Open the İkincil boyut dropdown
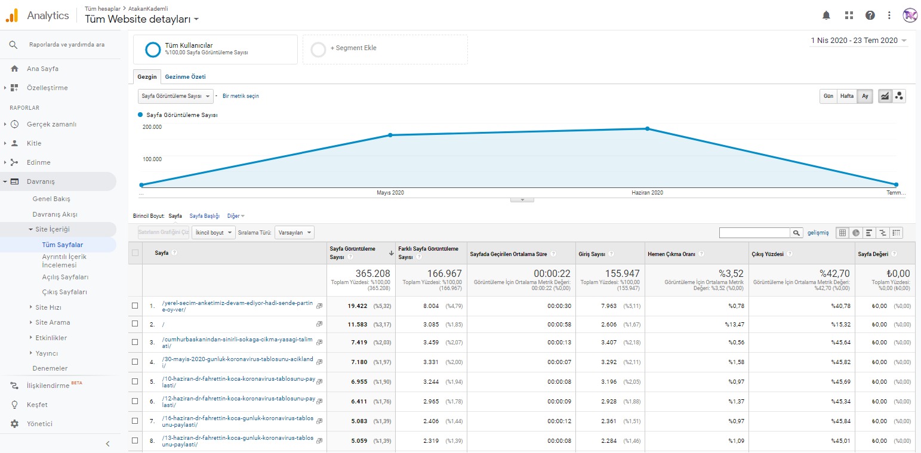This screenshot has width=921, height=453. (x=214, y=233)
